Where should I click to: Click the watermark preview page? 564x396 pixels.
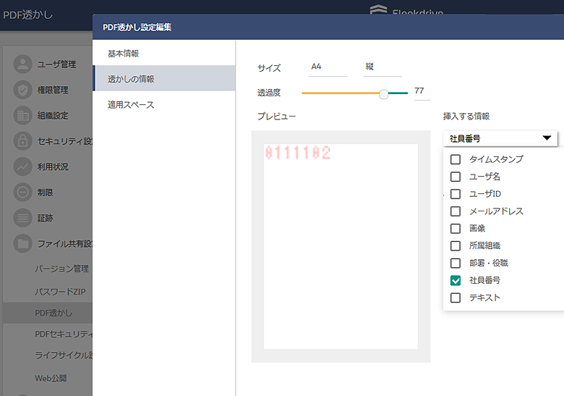pyautogui.click(x=341, y=247)
